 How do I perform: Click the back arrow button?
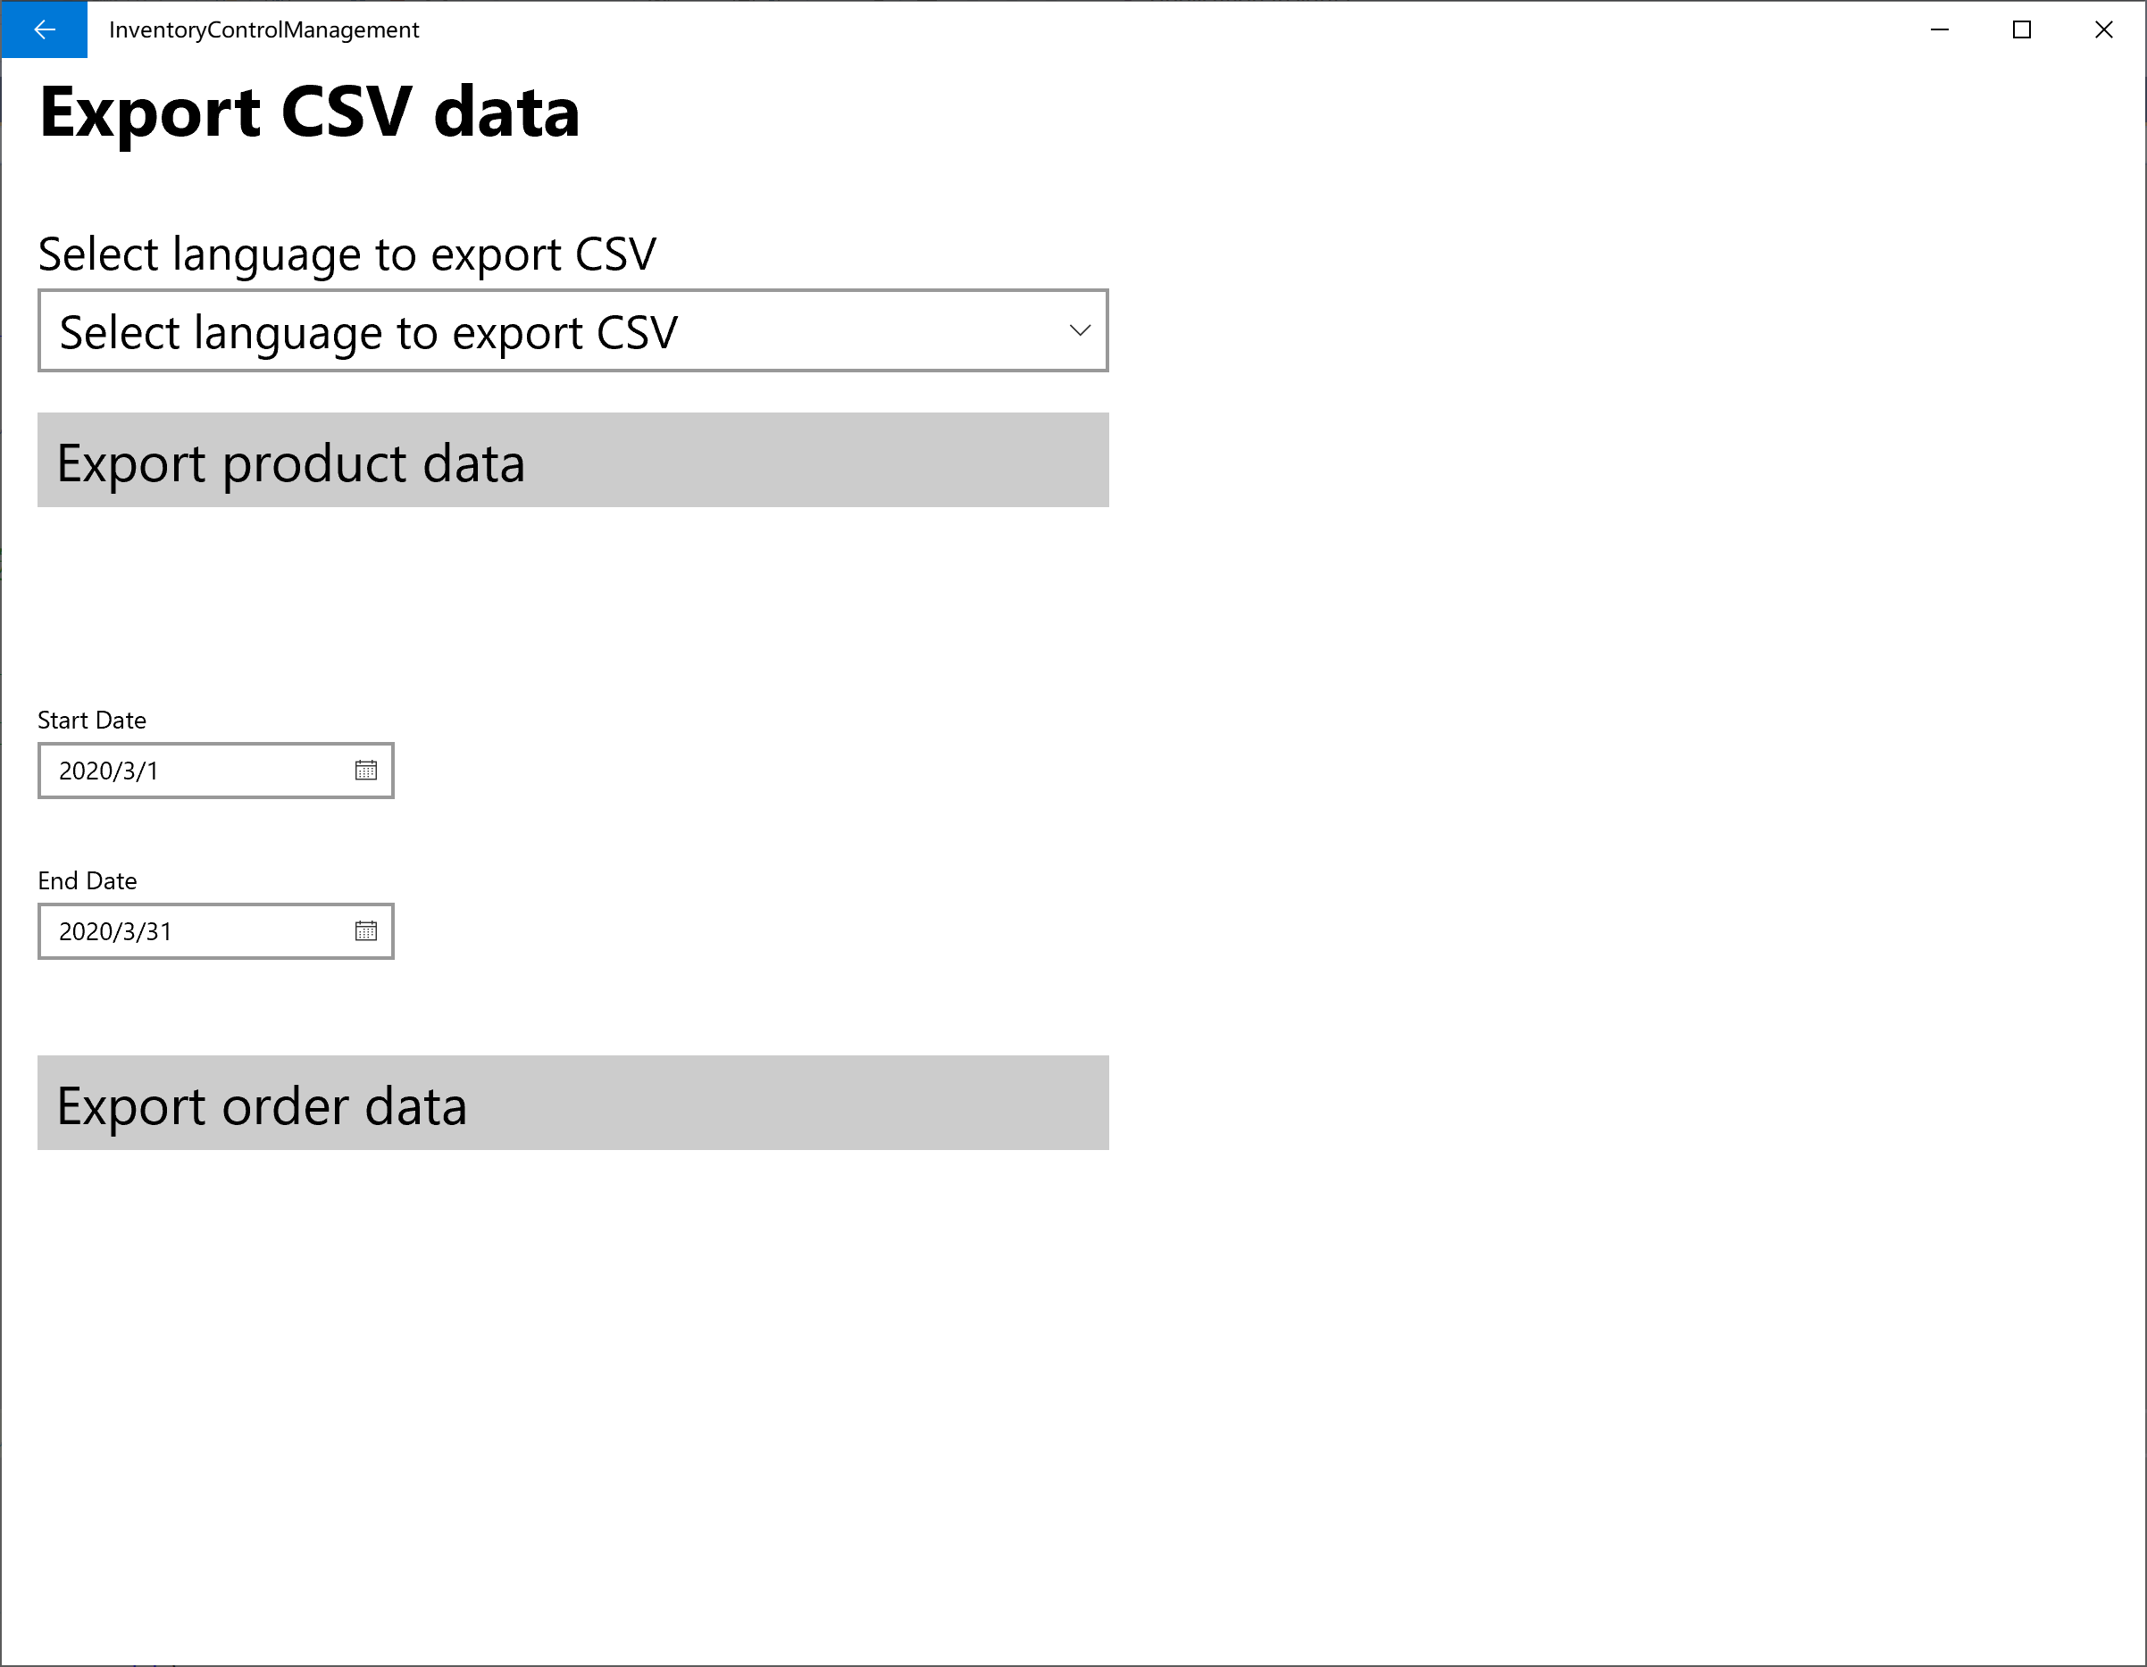(x=43, y=29)
